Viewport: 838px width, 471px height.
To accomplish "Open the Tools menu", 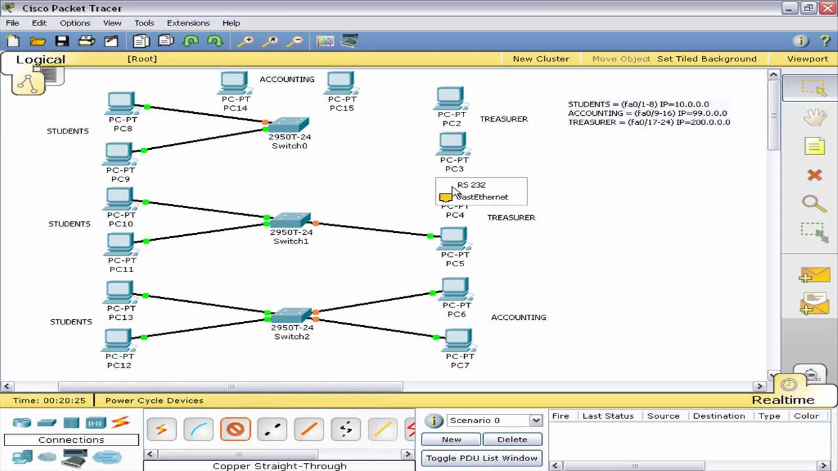I will (144, 23).
